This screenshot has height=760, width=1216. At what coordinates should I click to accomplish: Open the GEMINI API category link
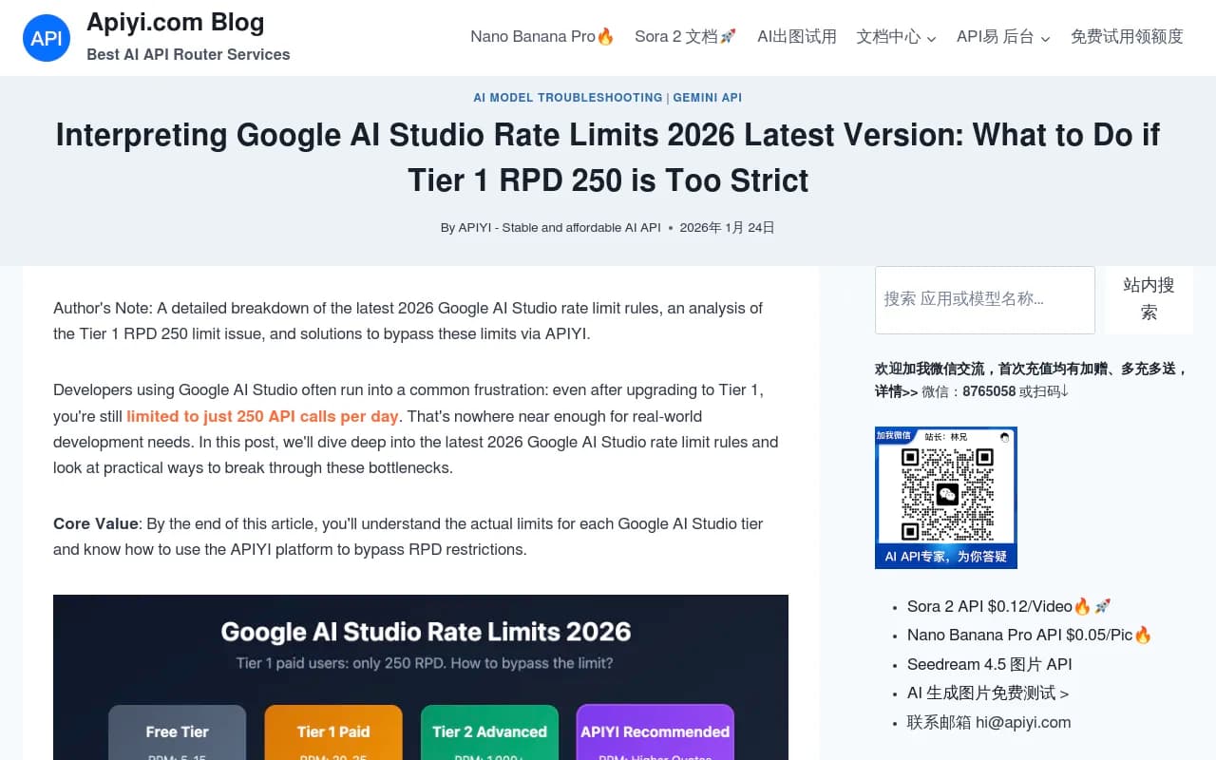708,97
